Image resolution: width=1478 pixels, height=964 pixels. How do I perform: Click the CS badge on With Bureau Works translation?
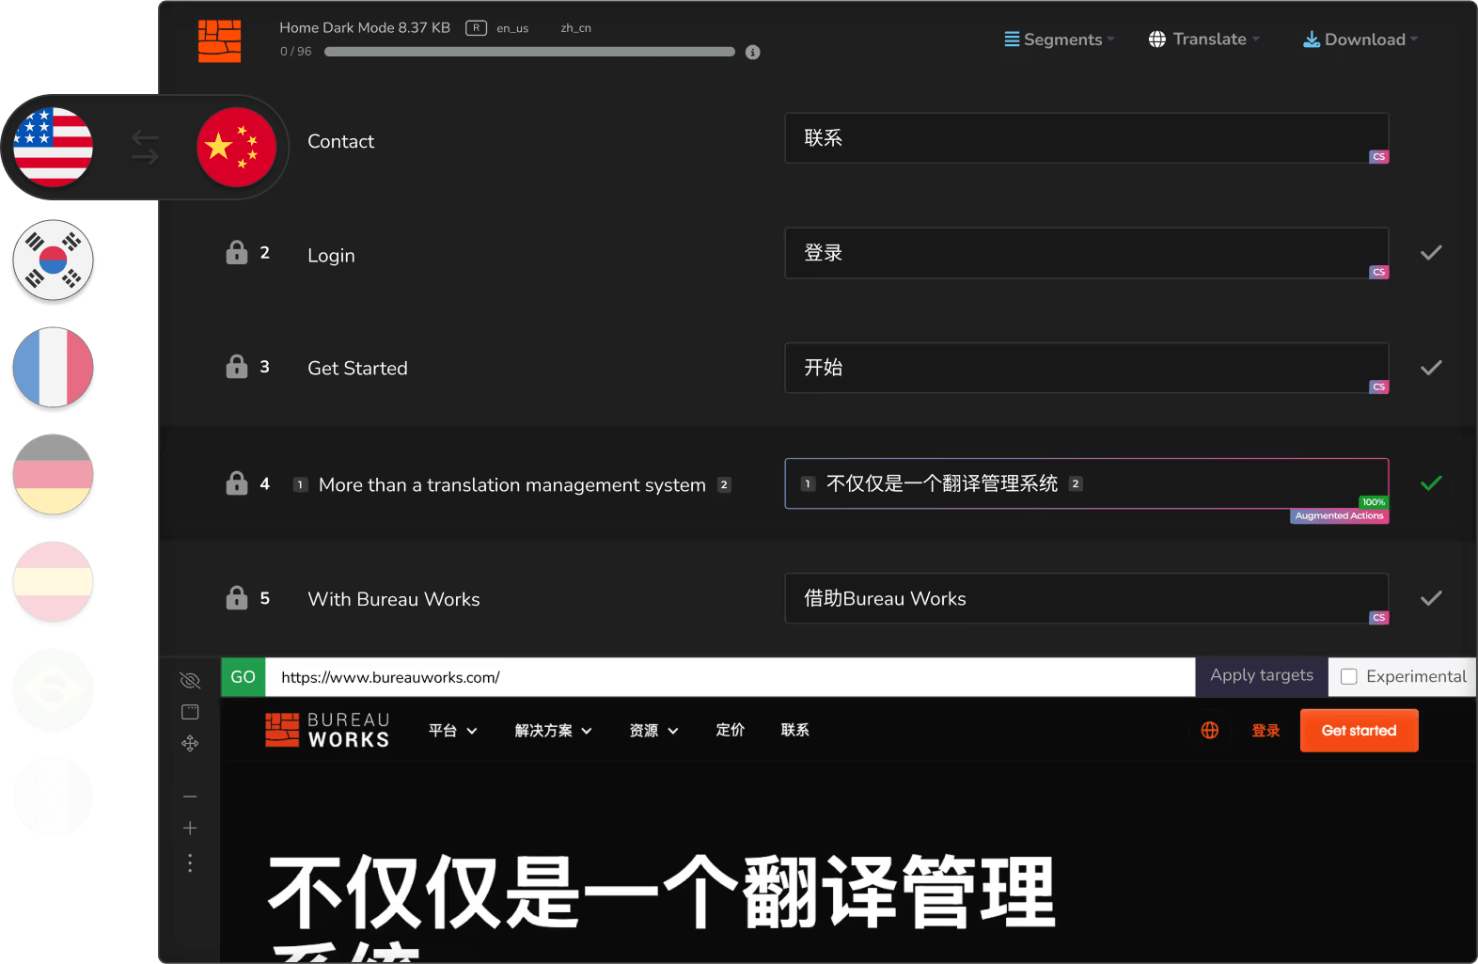pyautogui.click(x=1378, y=618)
